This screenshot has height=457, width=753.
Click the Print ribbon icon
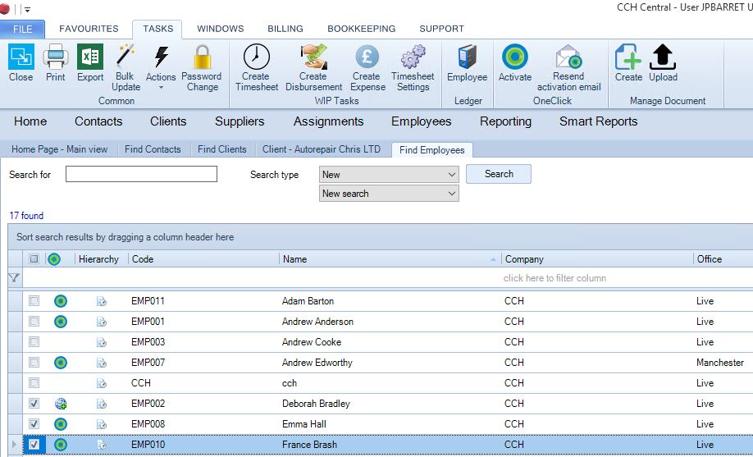click(56, 57)
